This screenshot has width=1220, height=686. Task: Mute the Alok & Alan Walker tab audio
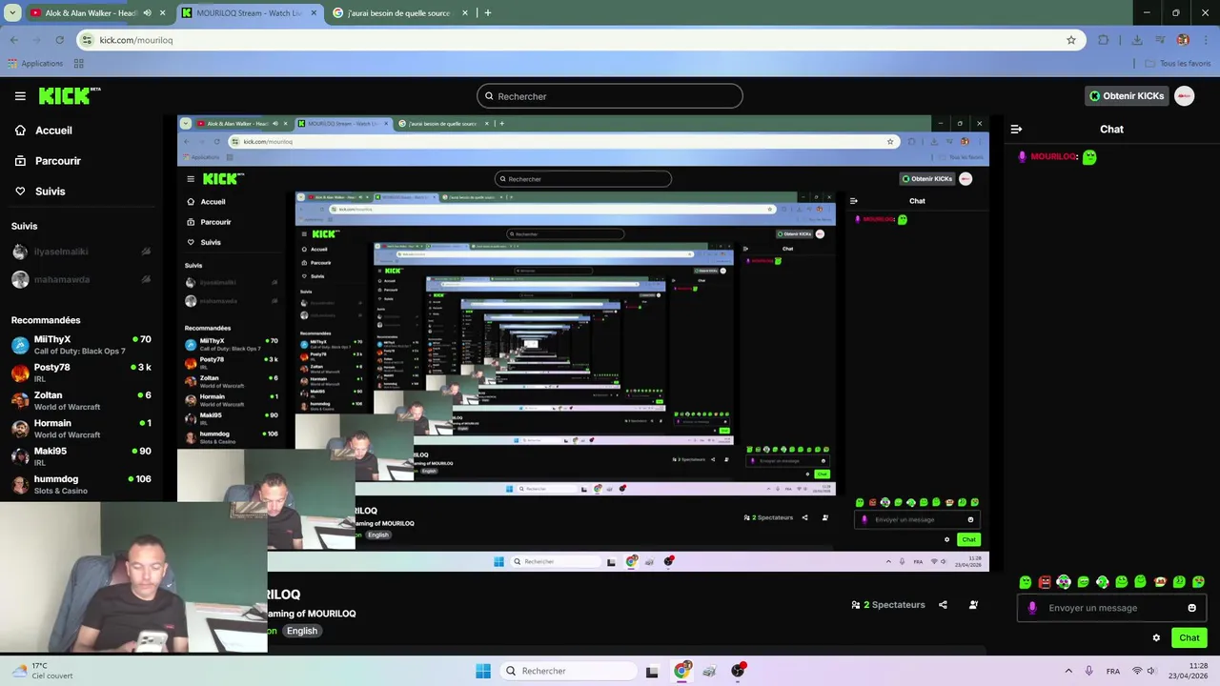(147, 13)
